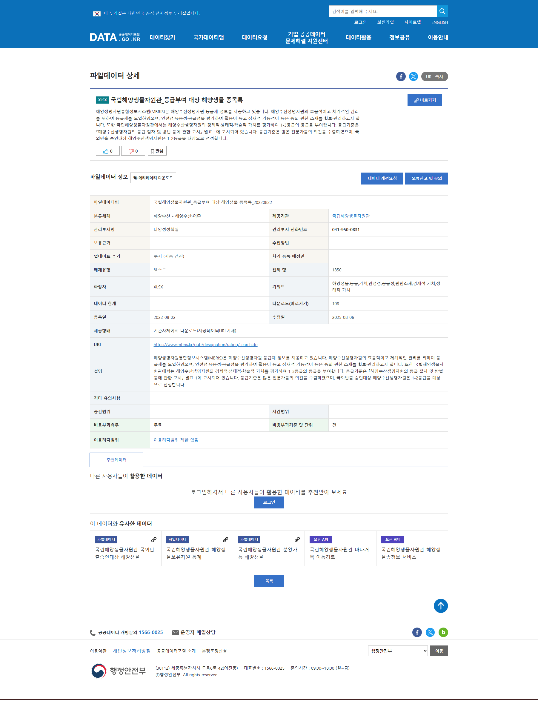Focus the search input field
The image size is (538, 701).
382,12
